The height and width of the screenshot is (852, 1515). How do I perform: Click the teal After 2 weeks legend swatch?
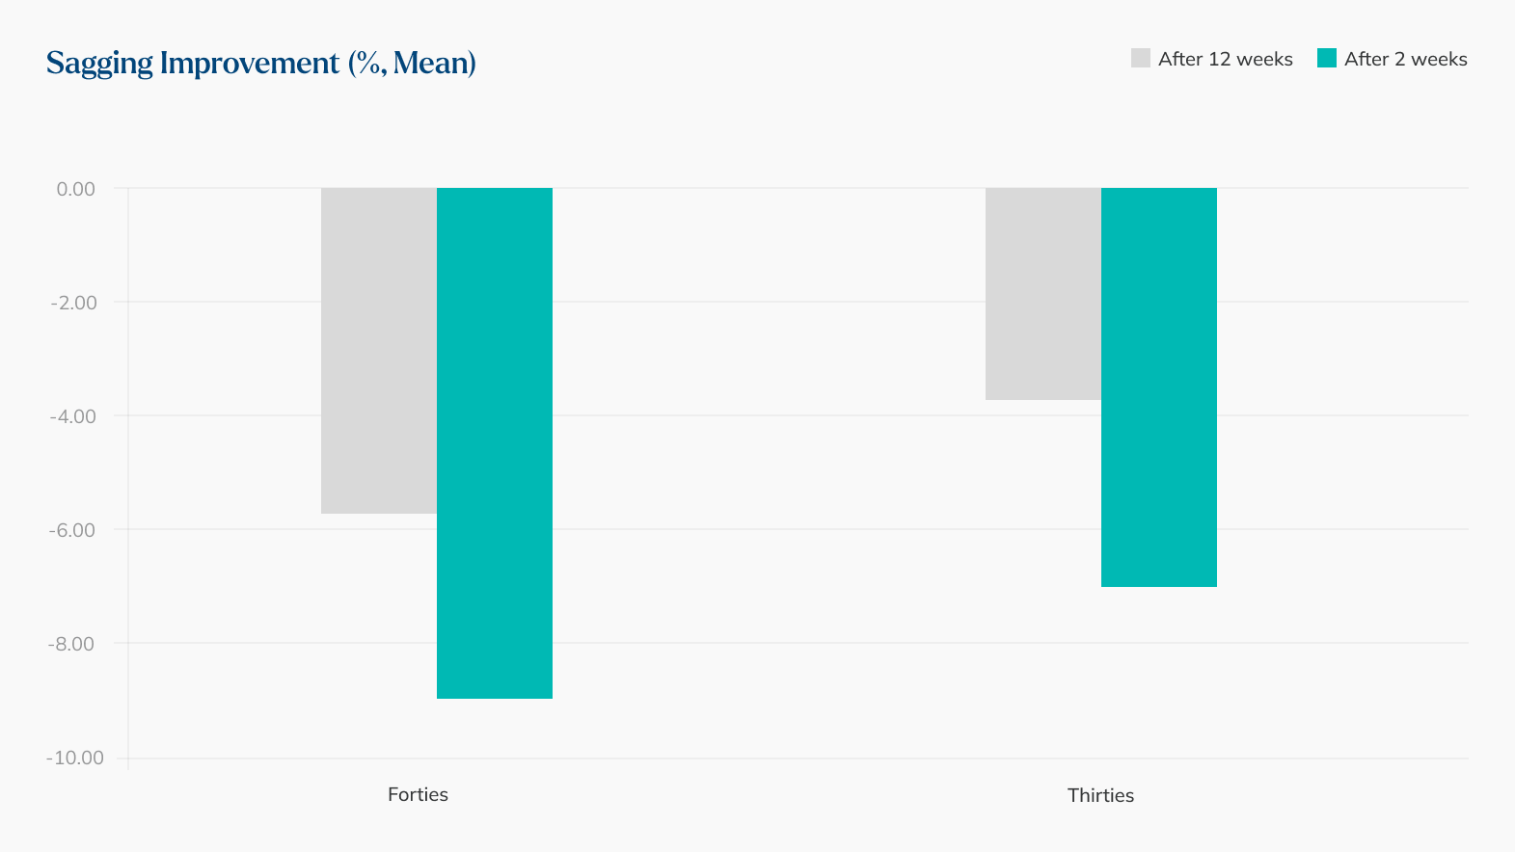(x=1327, y=59)
